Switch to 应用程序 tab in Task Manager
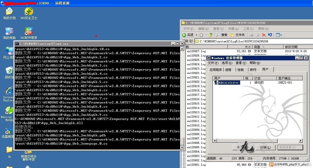This screenshot has height=168, width=313. (x=216, y=70)
